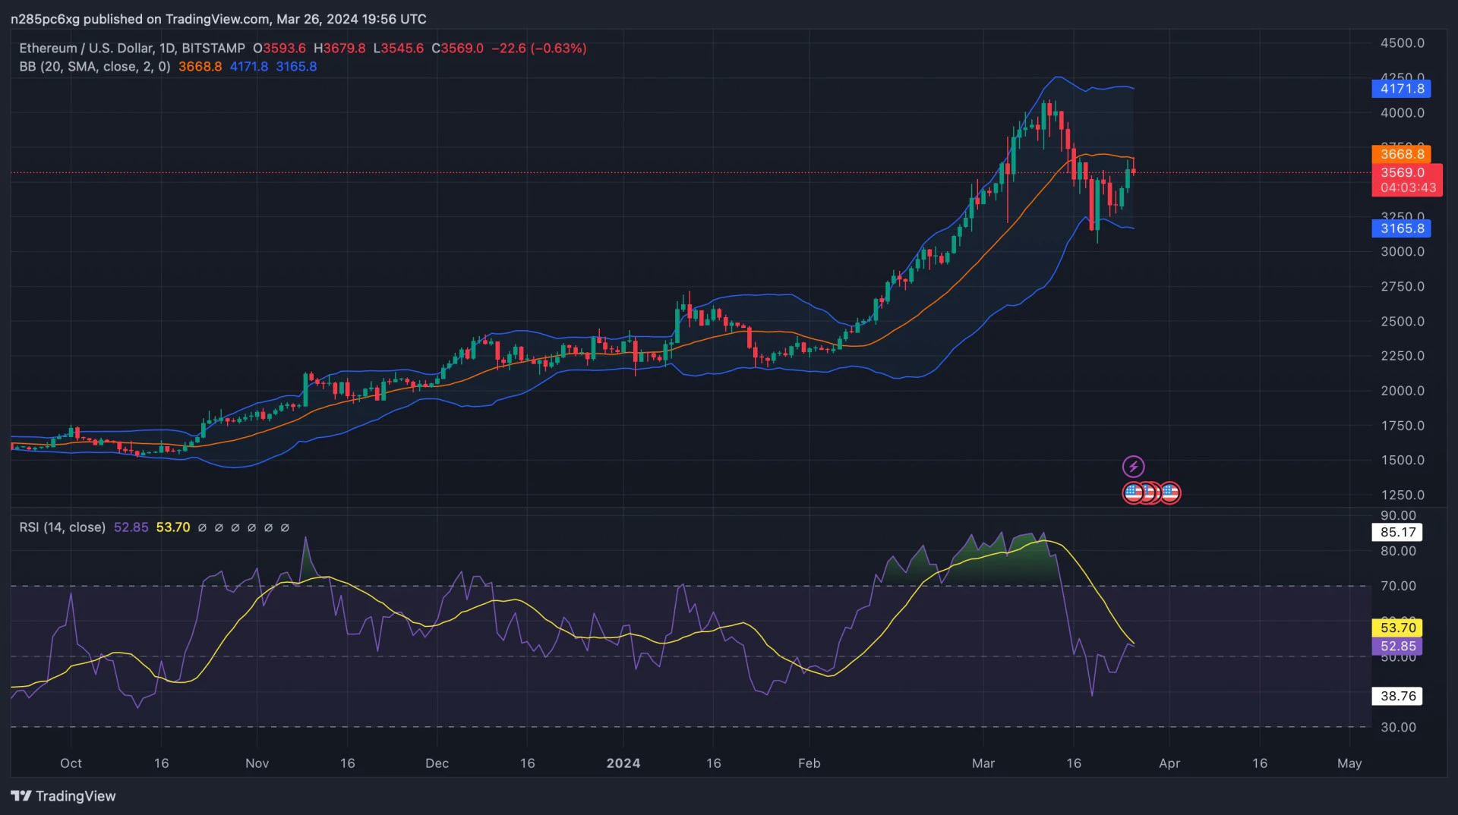Click the purple lightning bolt event icon
Image resolution: width=1458 pixels, height=815 pixels.
1133,466
